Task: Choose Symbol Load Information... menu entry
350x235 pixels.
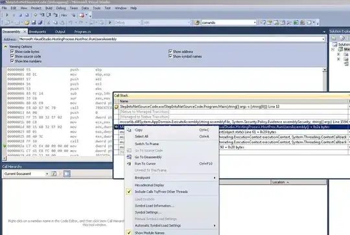Action: (171, 206)
